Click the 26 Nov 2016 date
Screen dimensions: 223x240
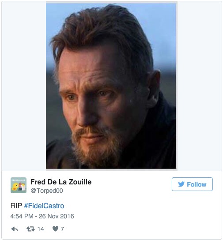57,216
